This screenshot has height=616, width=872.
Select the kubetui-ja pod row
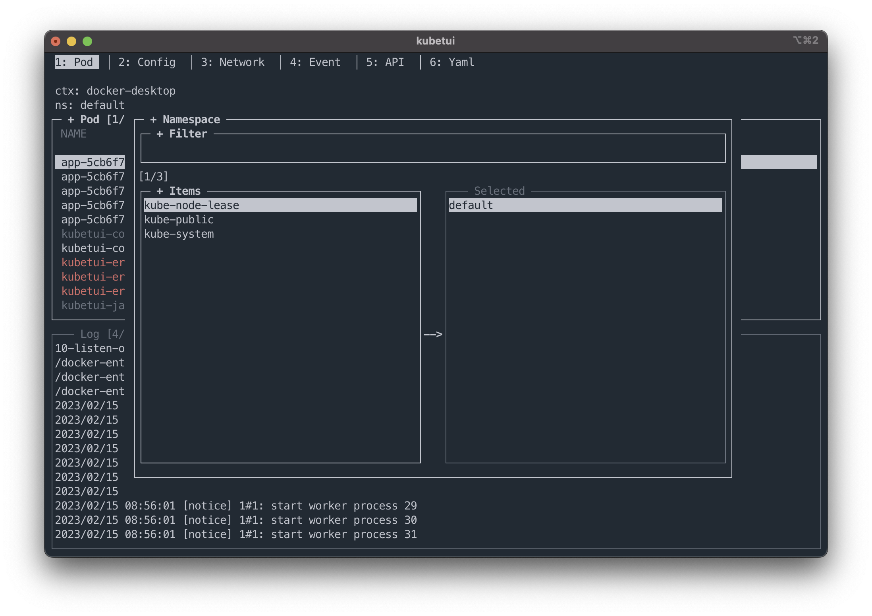(x=93, y=306)
